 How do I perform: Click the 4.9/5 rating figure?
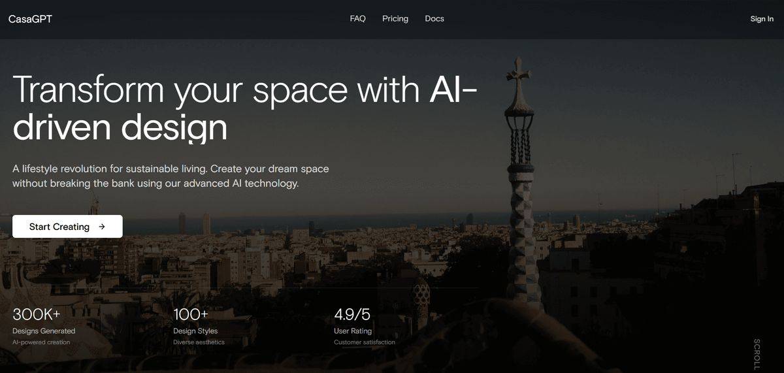point(352,314)
